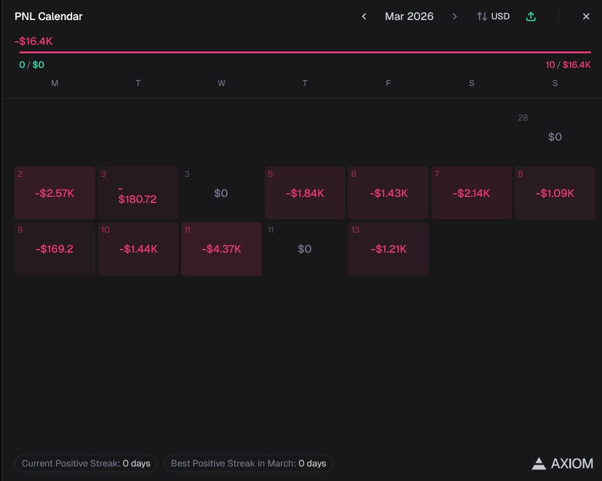Open the day 2 cell showing -$2.57K

click(55, 193)
